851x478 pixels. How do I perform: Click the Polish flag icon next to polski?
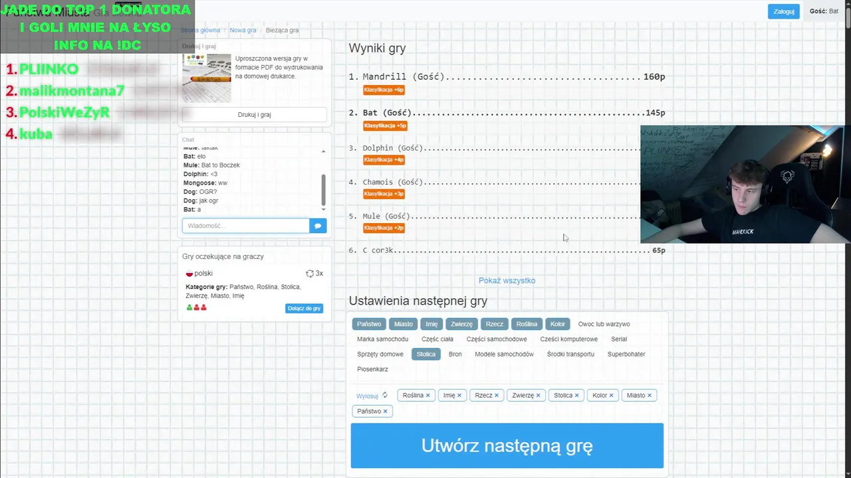(x=189, y=274)
